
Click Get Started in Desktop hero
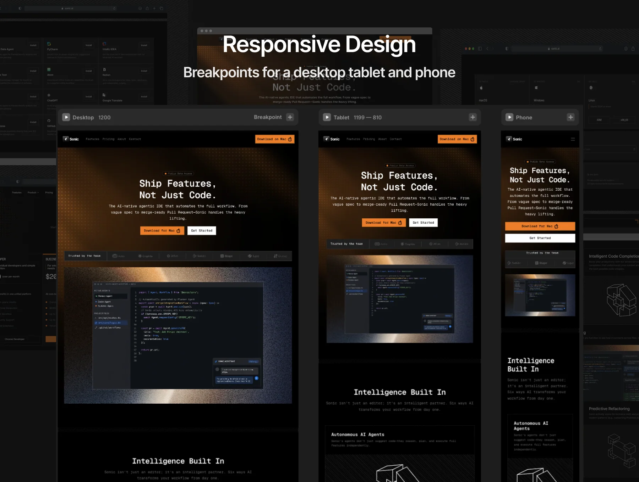pyautogui.click(x=202, y=230)
